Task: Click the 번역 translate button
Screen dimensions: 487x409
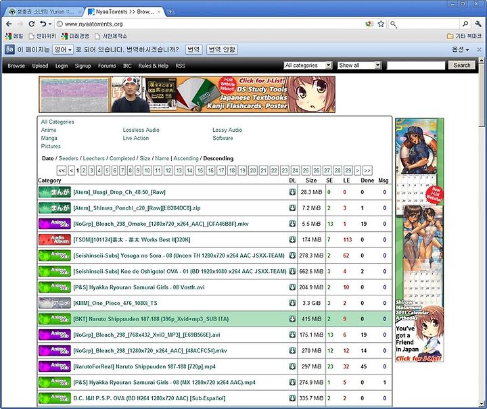Action: click(194, 49)
